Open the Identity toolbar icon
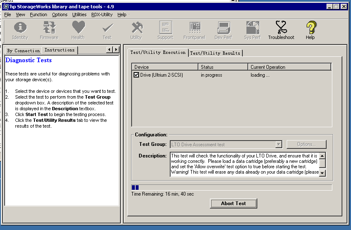Screen dimensions: 351x230 click(x=20, y=30)
